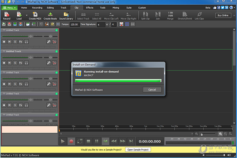Click the horizontal timeline scrollbar

126,134
